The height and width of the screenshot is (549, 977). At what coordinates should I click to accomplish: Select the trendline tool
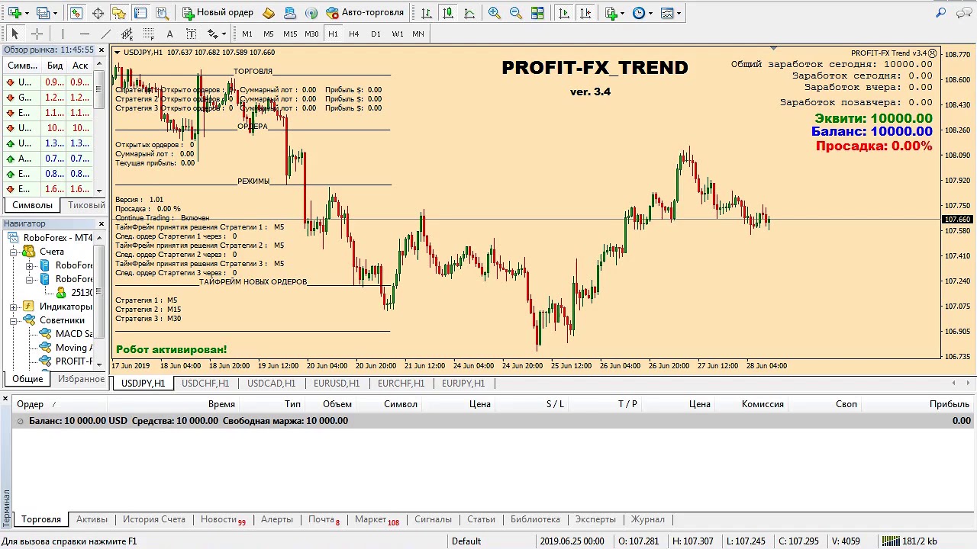point(105,34)
